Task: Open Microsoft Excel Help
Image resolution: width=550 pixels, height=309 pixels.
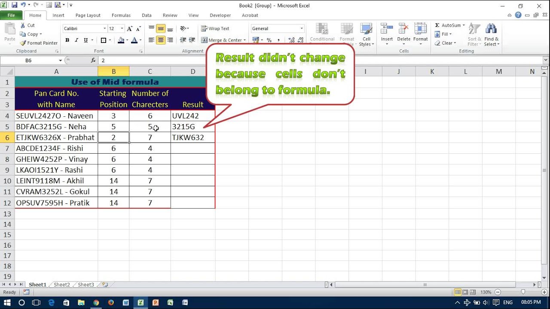Action: click(518, 15)
